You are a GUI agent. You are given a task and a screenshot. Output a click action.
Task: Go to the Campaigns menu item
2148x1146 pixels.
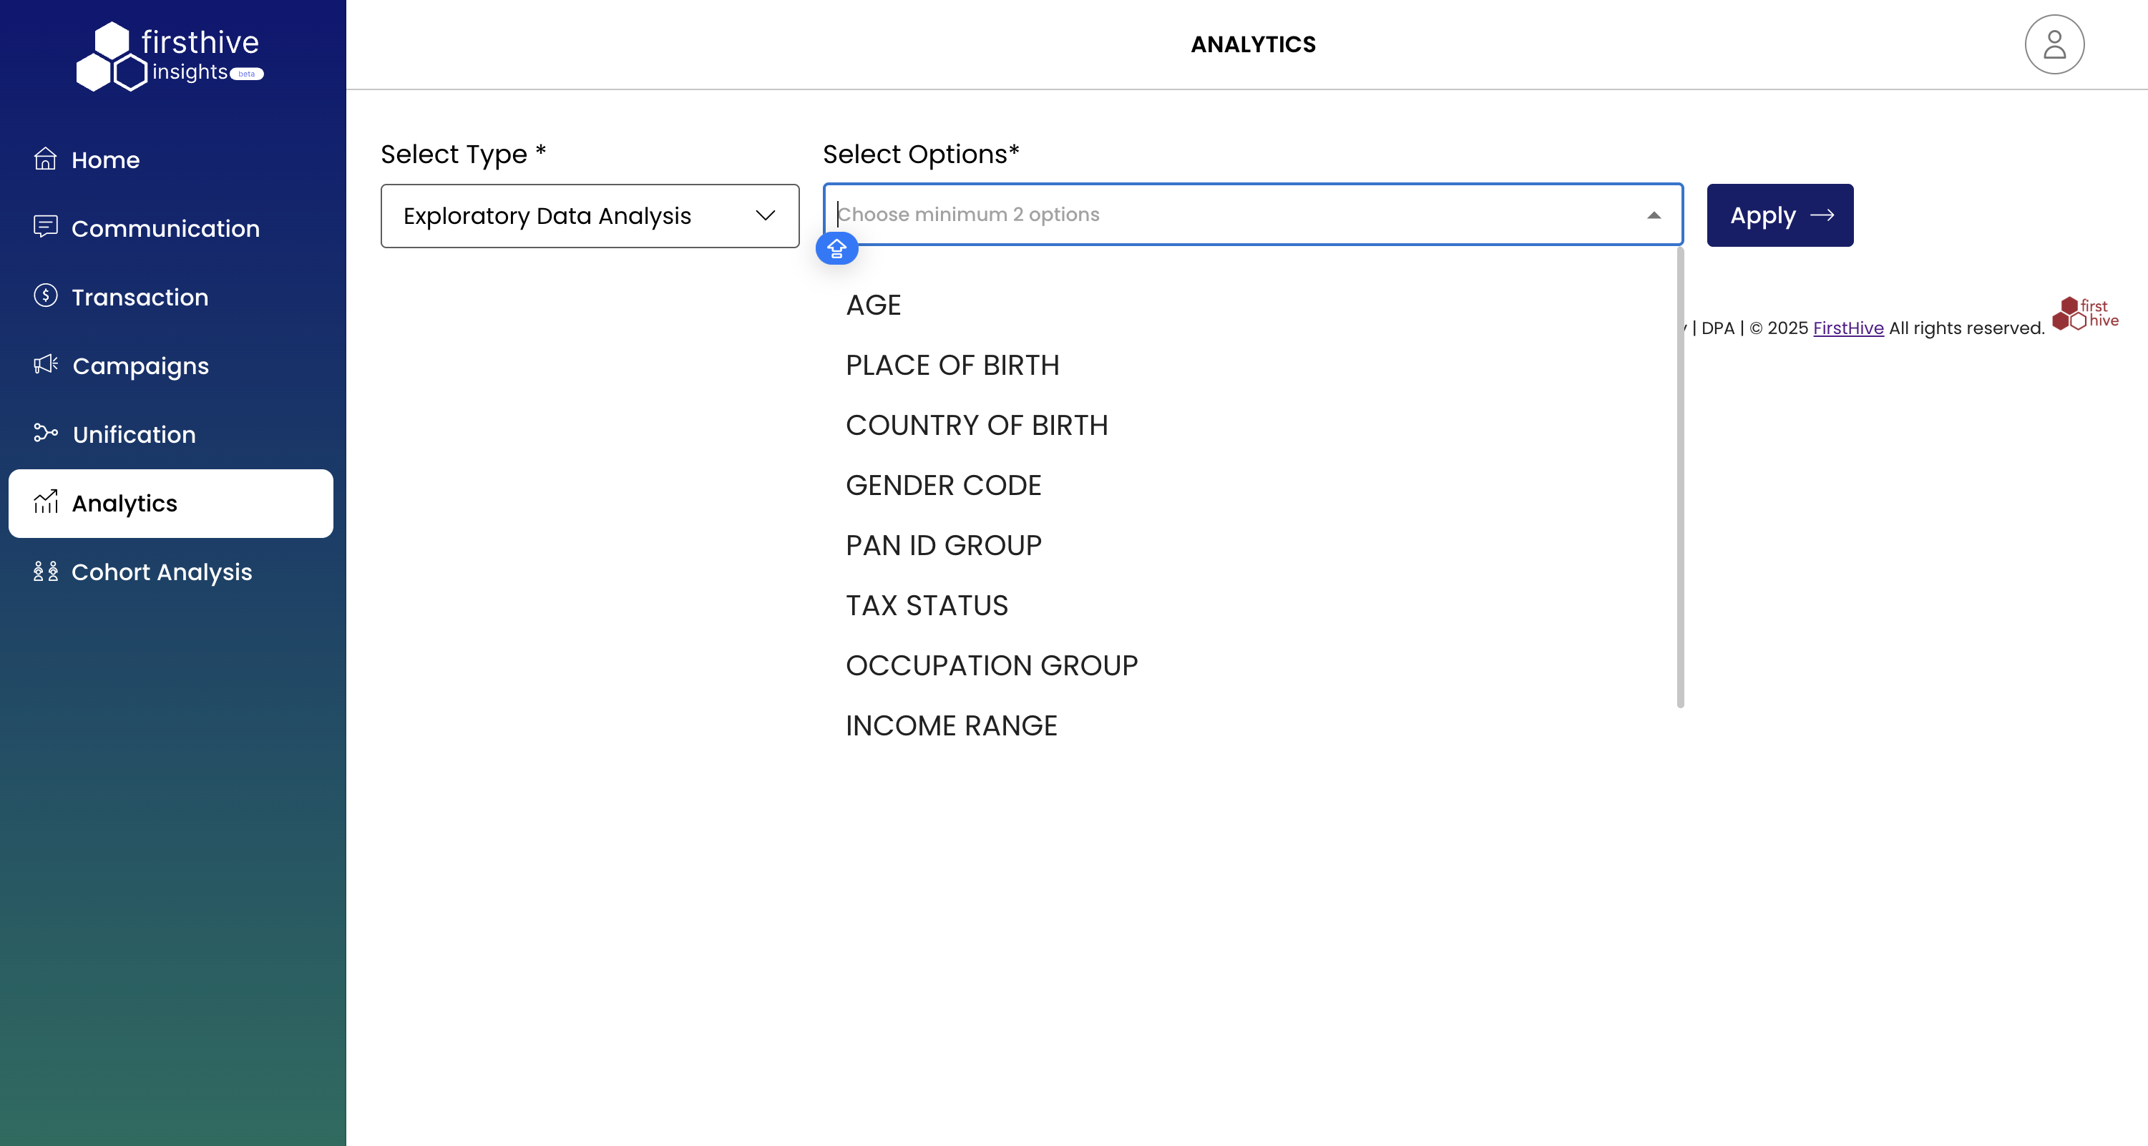(x=140, y=366)
